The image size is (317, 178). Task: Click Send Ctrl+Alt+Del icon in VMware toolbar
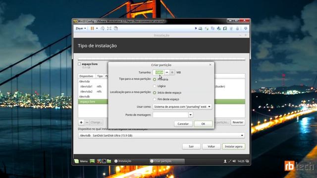[103, 29]
